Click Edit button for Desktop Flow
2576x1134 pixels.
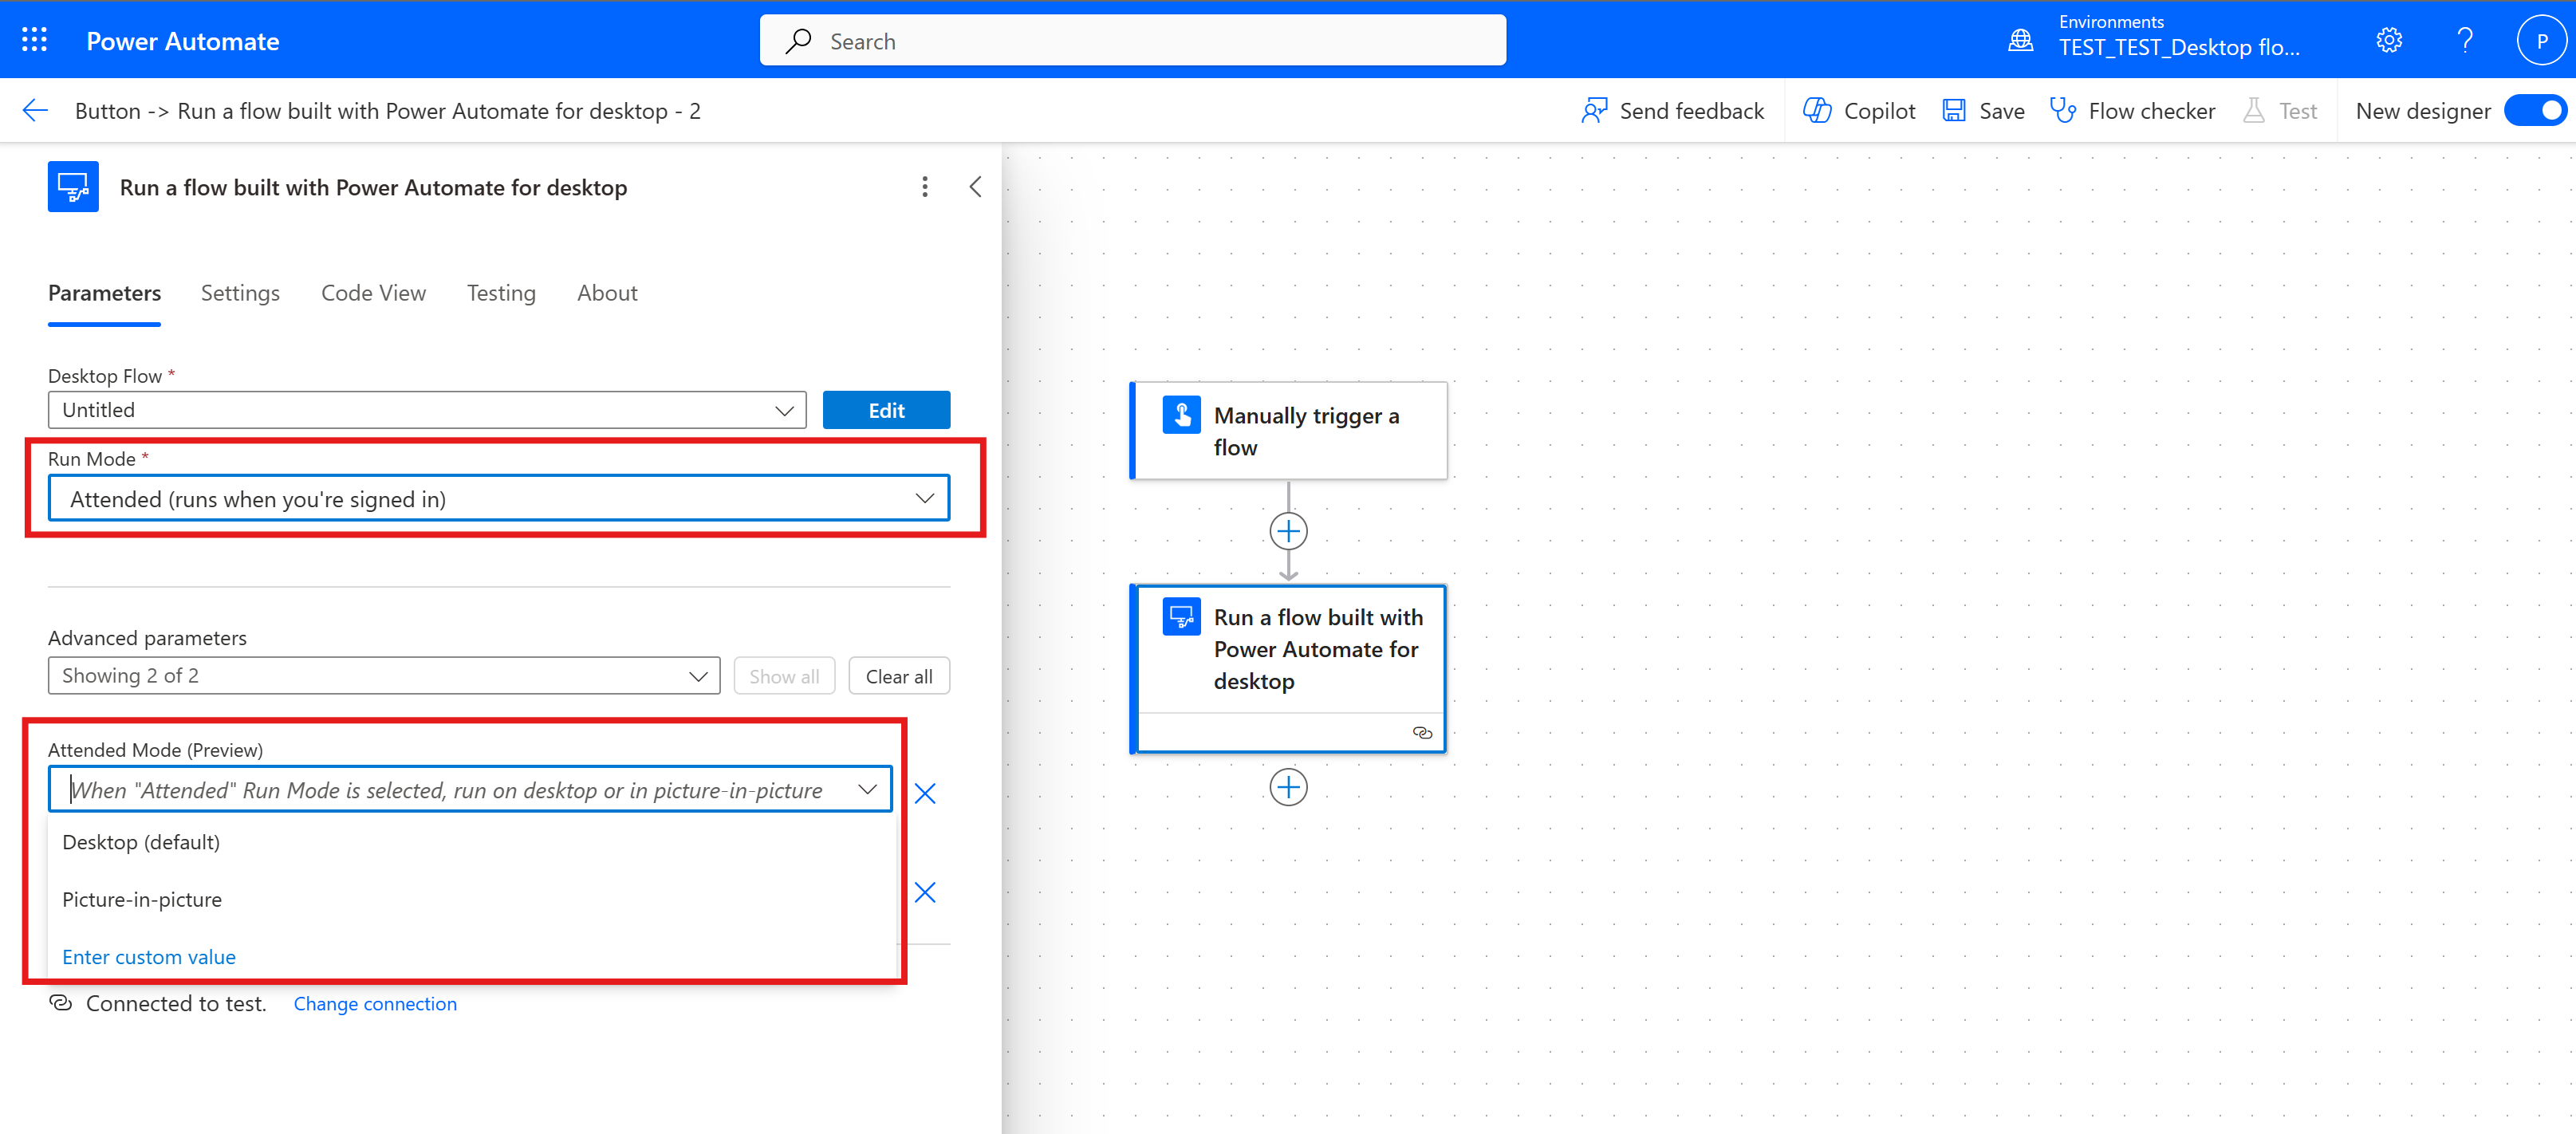click(885, 409)
